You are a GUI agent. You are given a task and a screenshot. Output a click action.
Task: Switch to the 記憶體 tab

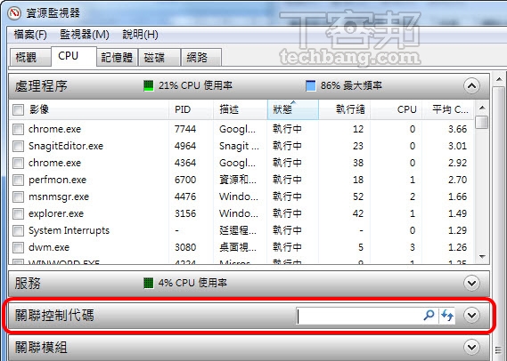click(x=117, y=58)
